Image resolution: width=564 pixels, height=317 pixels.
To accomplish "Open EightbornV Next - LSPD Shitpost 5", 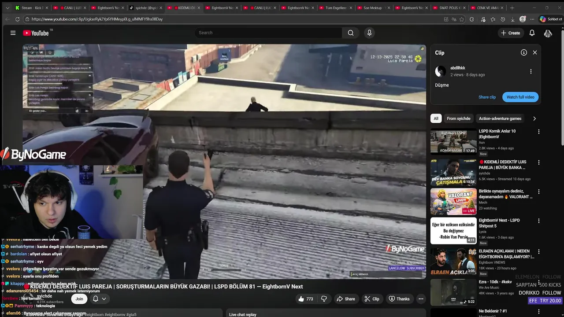I will [499, 223].
